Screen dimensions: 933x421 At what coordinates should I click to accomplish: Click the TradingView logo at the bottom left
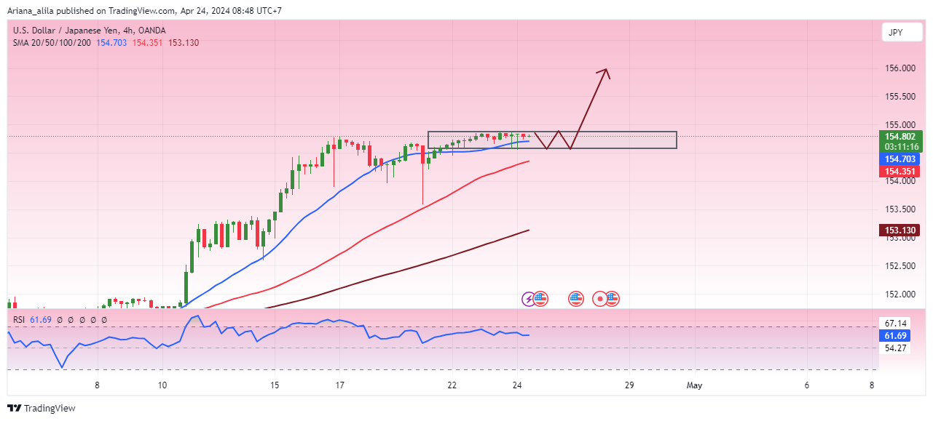tap(42, 409)
